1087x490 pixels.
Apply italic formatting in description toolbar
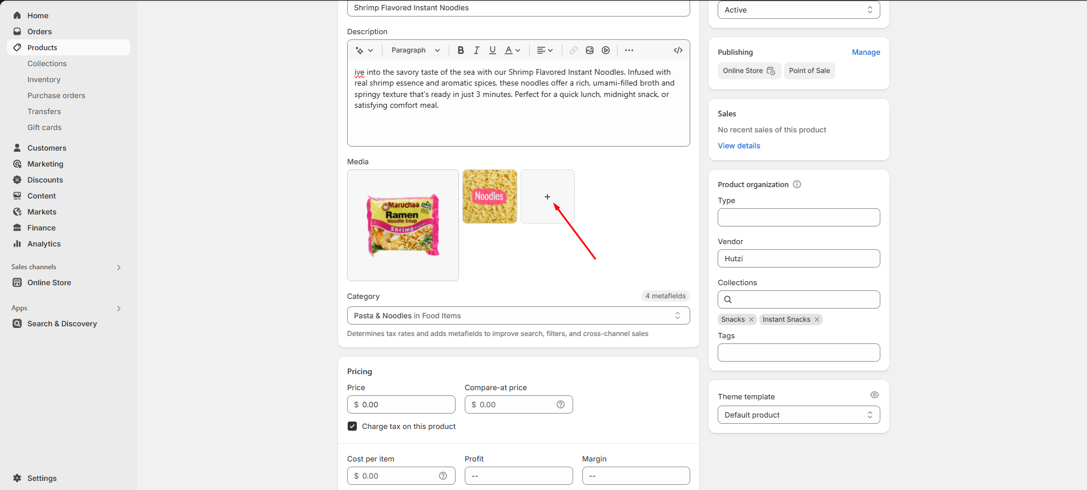(x=477, y=50)
